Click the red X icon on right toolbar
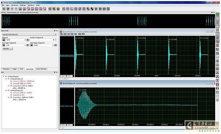The image size is (221, 134). point(218,30)
